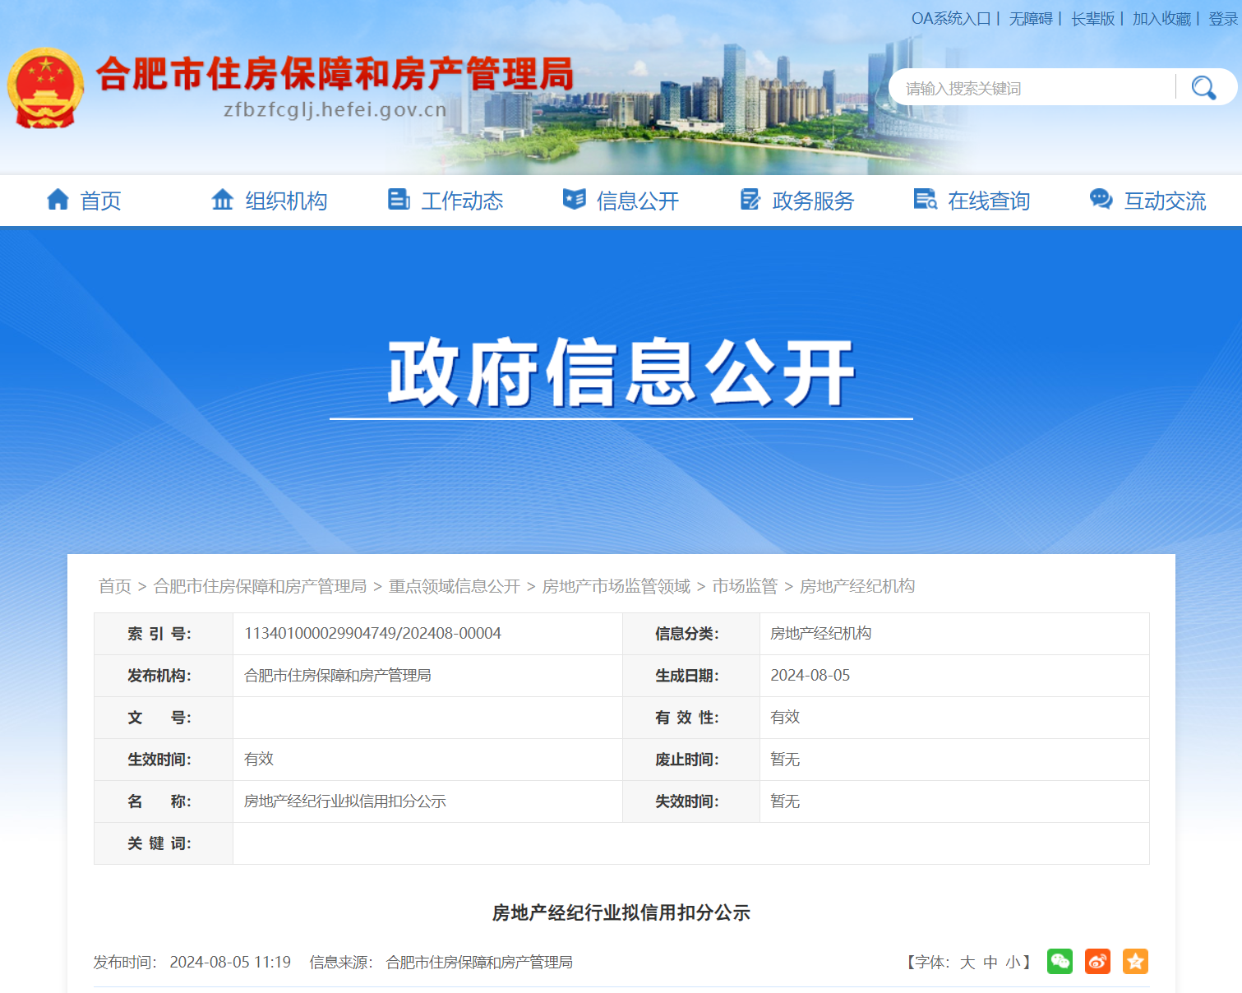Switch to 长辈版 elder mode
1242x993 pixels.
tap(1093, 18)
